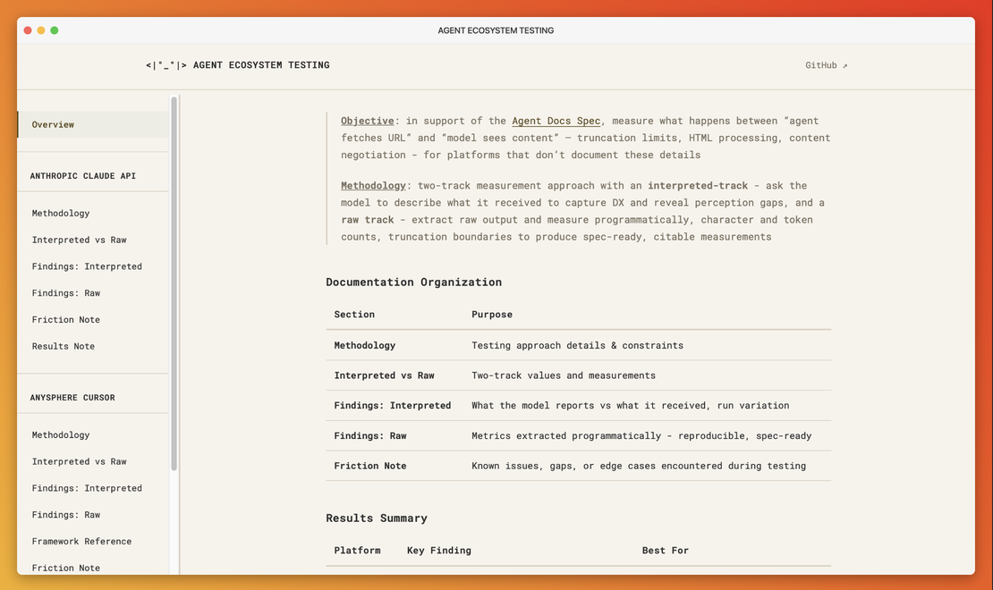Open Friction Note under Anthropic Claude API
The width and height of the screenshot is (993, 590).
coord(66,319)
